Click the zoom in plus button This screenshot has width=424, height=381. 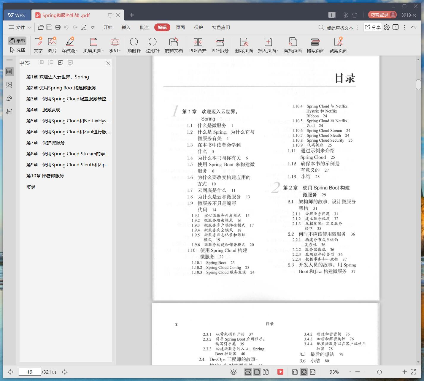tap(404, 372)
